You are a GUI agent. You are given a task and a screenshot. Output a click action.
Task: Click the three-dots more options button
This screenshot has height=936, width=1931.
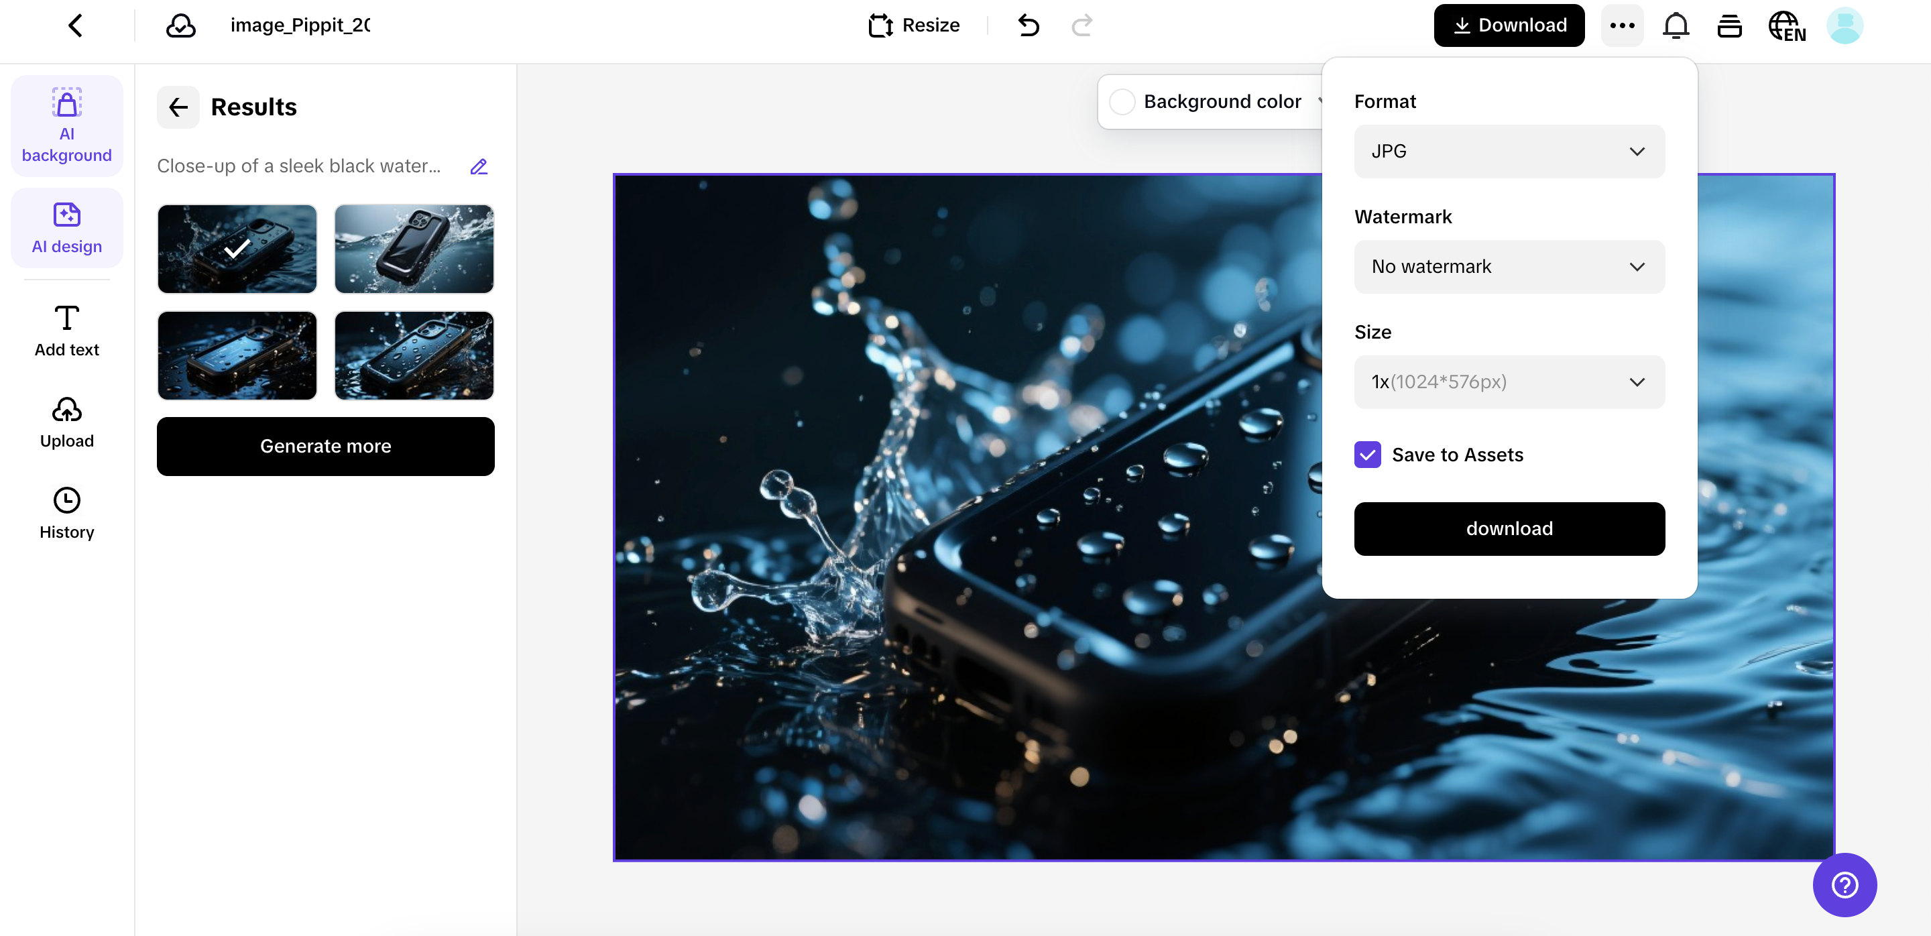(1622, 25)
